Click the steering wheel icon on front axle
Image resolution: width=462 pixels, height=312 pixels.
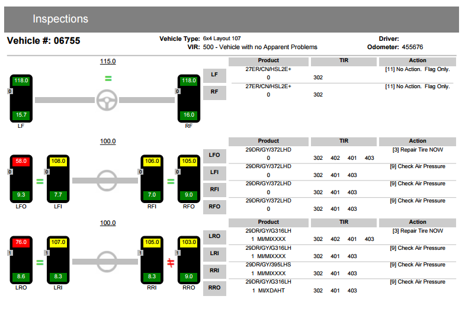click(x=107, y=99)
